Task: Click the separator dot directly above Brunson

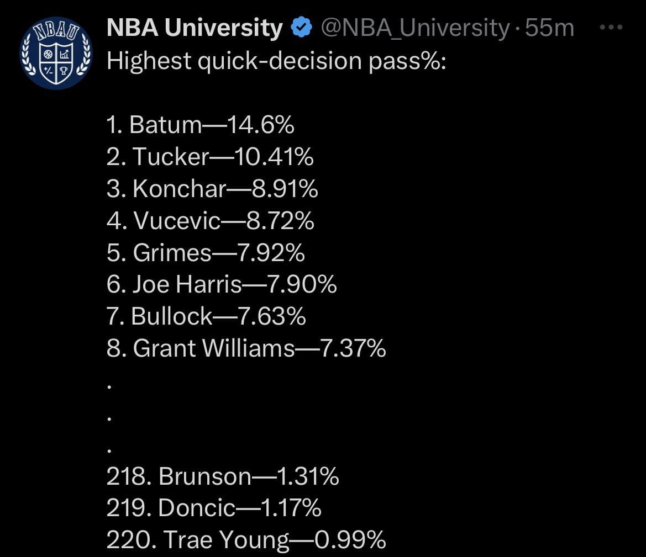Action: (111, 450)
